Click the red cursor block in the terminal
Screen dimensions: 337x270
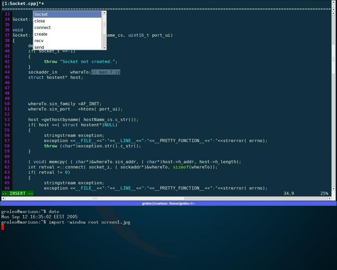click(3, 227)
